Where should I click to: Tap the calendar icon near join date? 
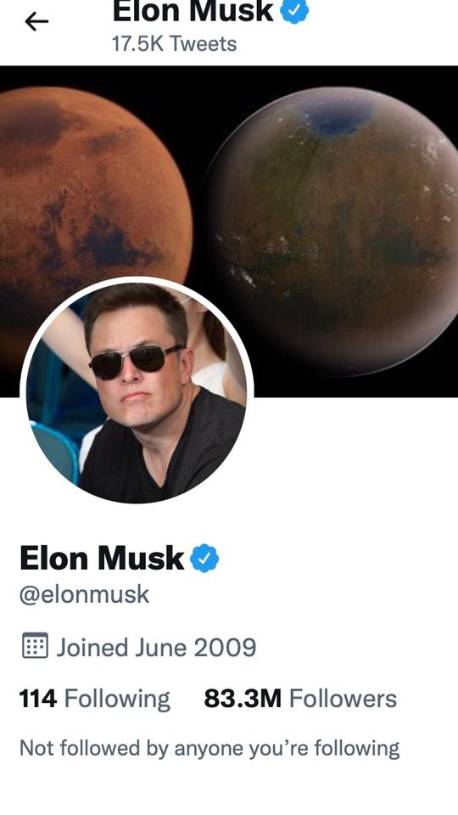coord(35,645)
